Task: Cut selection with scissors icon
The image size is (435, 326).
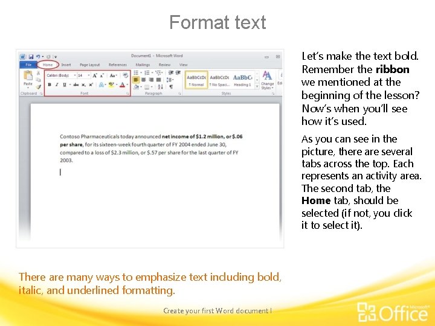Action: pos(39,73)
